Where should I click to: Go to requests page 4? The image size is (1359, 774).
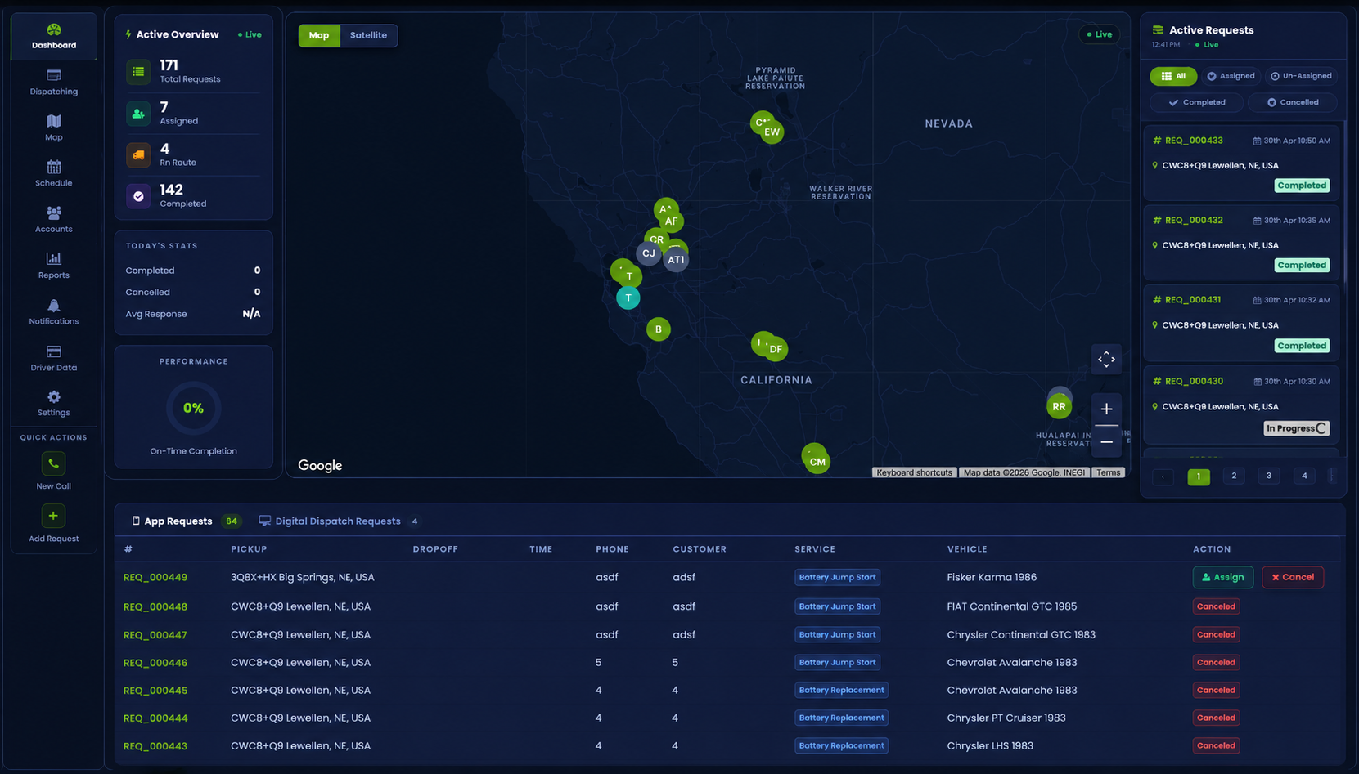pyautogui.click(x=1304, y=476)
